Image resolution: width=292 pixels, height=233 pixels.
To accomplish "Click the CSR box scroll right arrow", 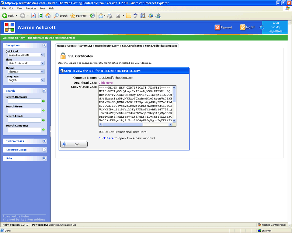I will [170, 124].
